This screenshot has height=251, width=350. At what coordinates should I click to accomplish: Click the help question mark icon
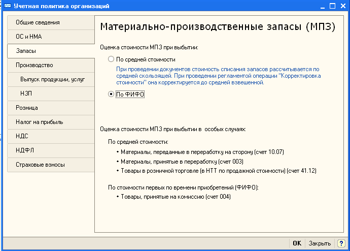[341, 243]
